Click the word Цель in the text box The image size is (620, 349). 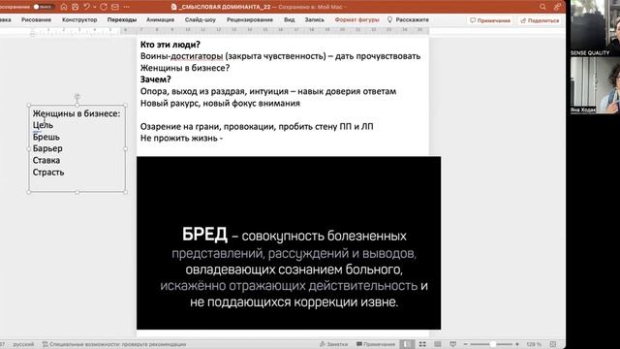tap(43, 125)
